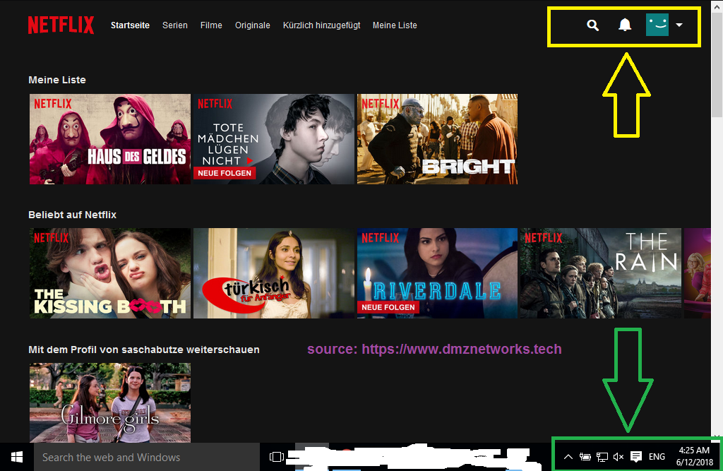The height and width of the screenshot is (471, 723).
Task: Click the battery power tray icon
Action: (x=585, y=457)
